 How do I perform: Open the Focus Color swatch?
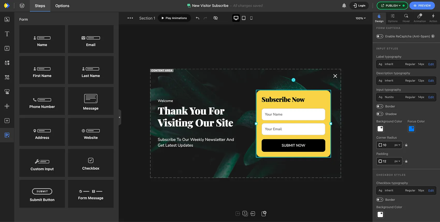click(x=411, y=129)
